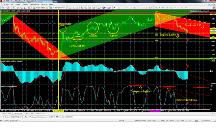Open the Gráficos menu

[25, 4]
